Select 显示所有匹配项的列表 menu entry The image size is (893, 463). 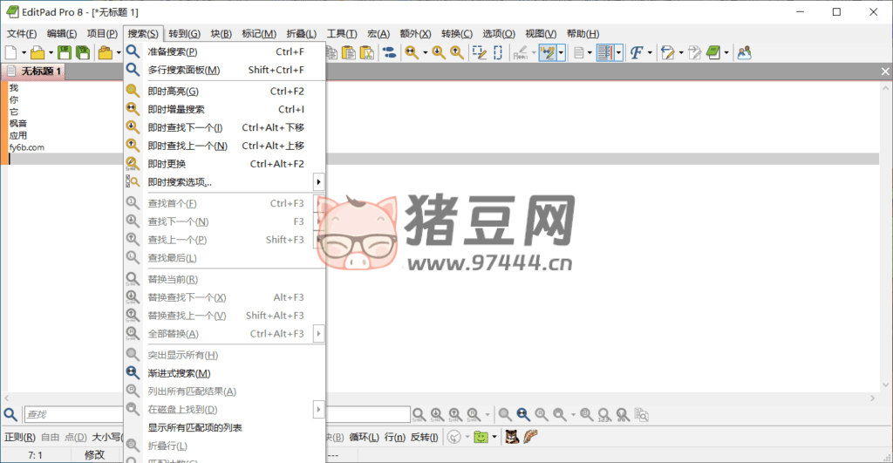(224, 428)
